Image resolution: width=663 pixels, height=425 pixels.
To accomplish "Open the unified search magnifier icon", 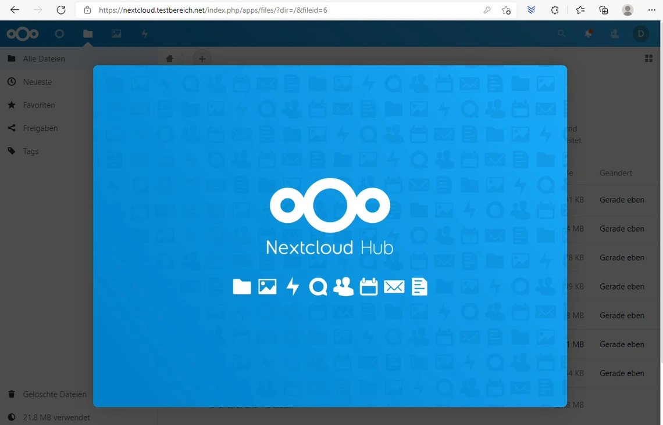I will 561,34.
